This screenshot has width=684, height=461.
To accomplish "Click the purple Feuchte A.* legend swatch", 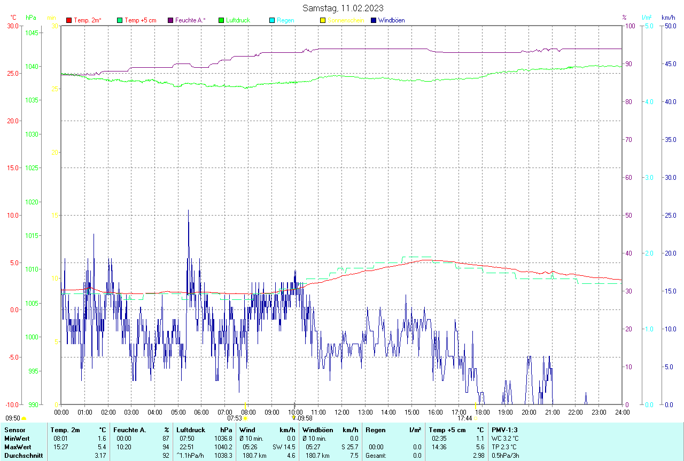I will tap(170, 20).
